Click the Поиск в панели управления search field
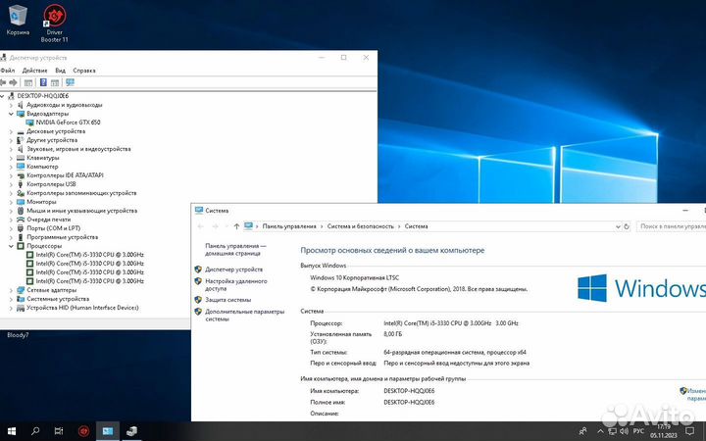Screen dimensions: 706x441 click(671, 226)
